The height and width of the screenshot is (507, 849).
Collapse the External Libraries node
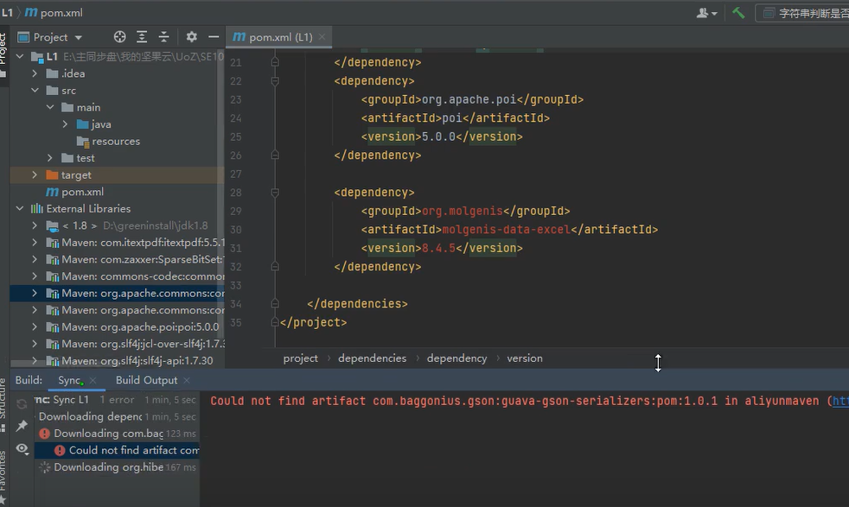(x=20, y=208)
